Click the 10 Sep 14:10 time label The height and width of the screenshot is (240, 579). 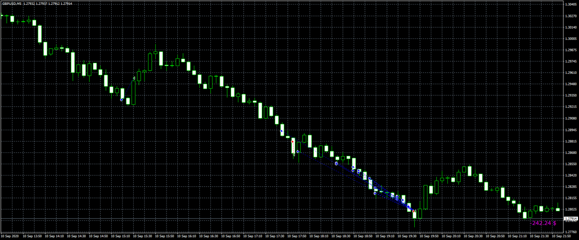[55, 236]
